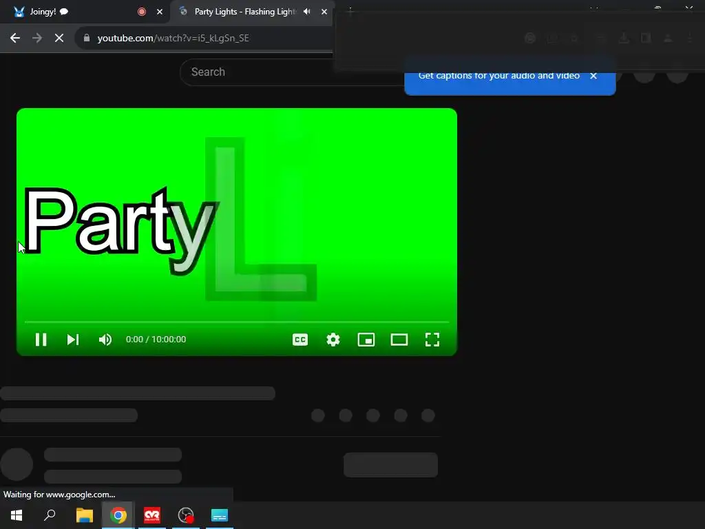This screenshot has height=529, width=705.
Task: Skip to the next video
Action: pos(73,340)
